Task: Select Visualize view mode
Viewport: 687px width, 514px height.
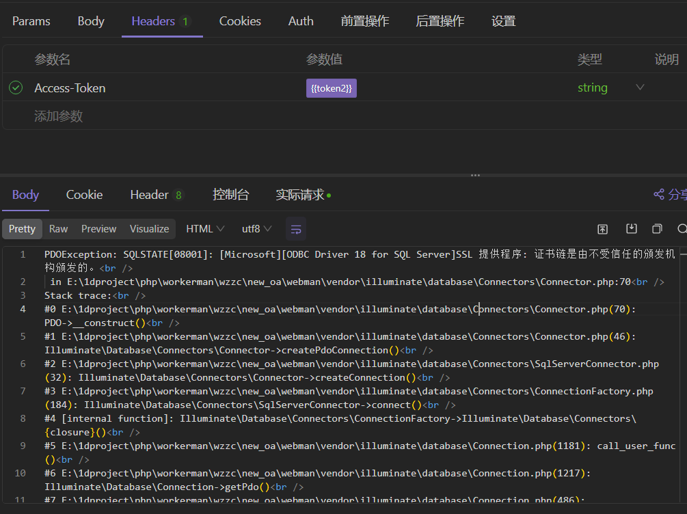Action: 149,229
